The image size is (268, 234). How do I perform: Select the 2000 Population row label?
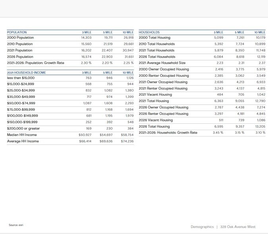(x=20, y=38)
